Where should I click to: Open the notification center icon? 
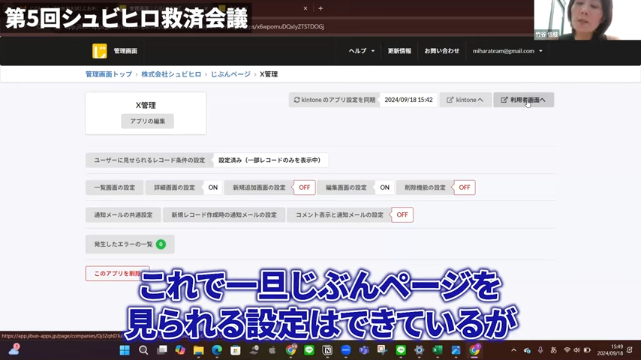[630, 350]
